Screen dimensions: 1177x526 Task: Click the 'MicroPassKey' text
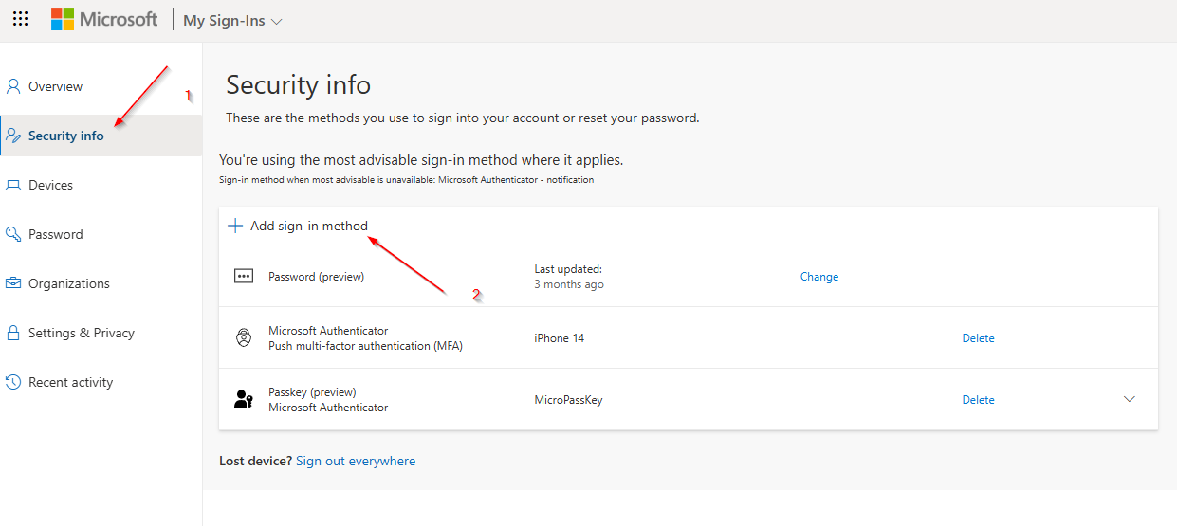pos(568,400)
